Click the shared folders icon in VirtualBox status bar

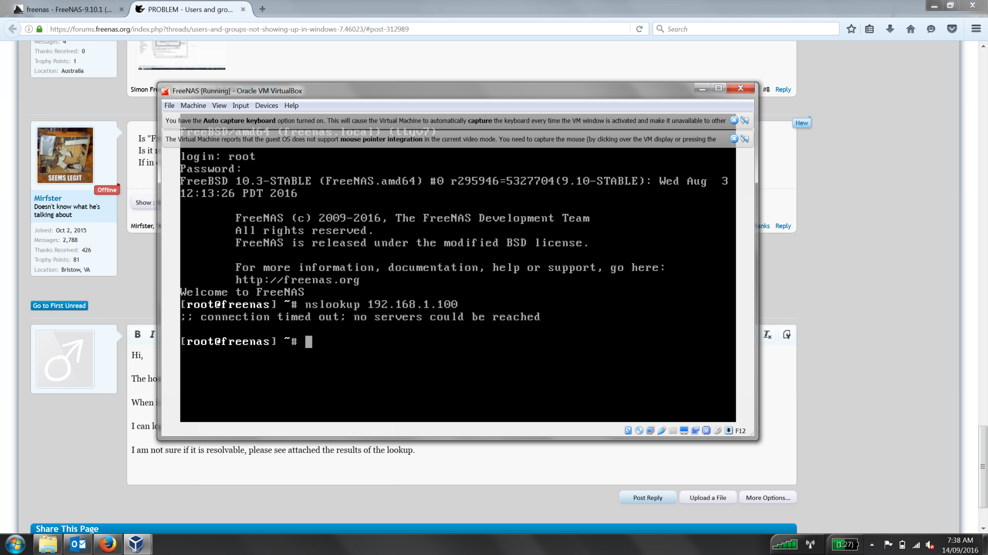(x=673, y=431)
